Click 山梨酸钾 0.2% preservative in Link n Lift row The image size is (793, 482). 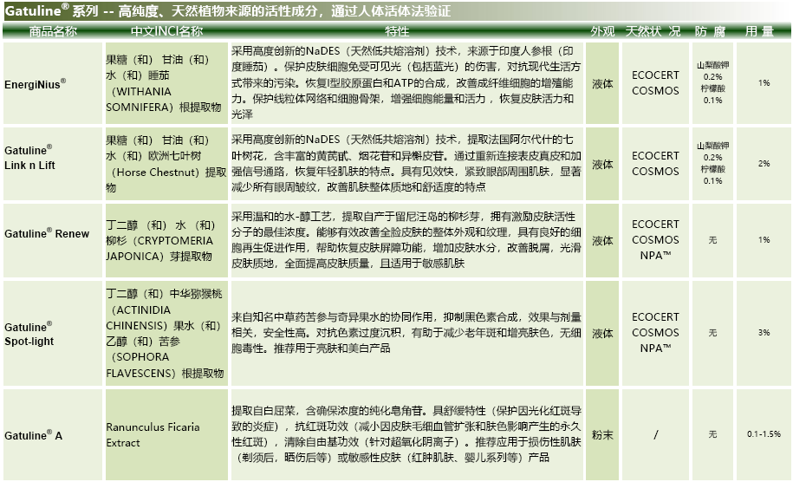(x=712, y=151)
